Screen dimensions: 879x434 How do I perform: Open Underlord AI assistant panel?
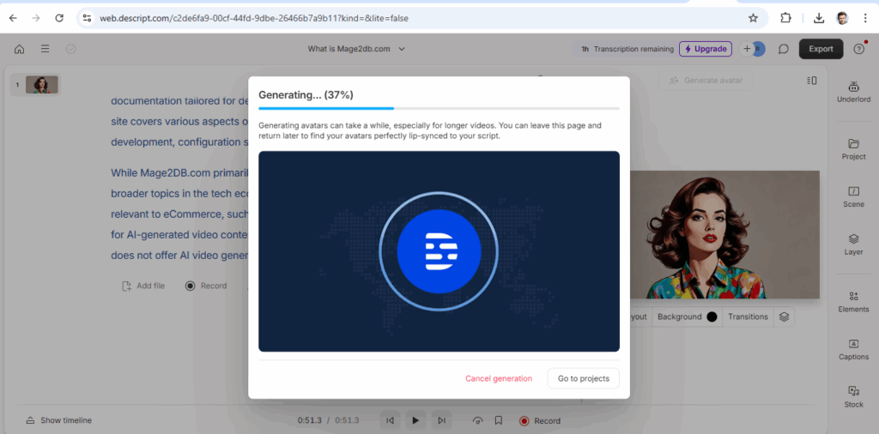[x=853, y=91]
